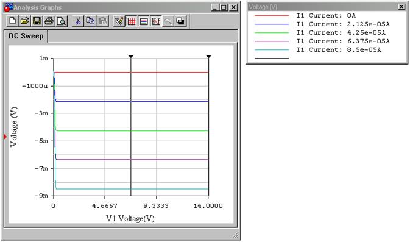Click legend text 'I1 Current: 4.25e-05A'
This screenshot has width=410, height=242.
coord(341,33)
